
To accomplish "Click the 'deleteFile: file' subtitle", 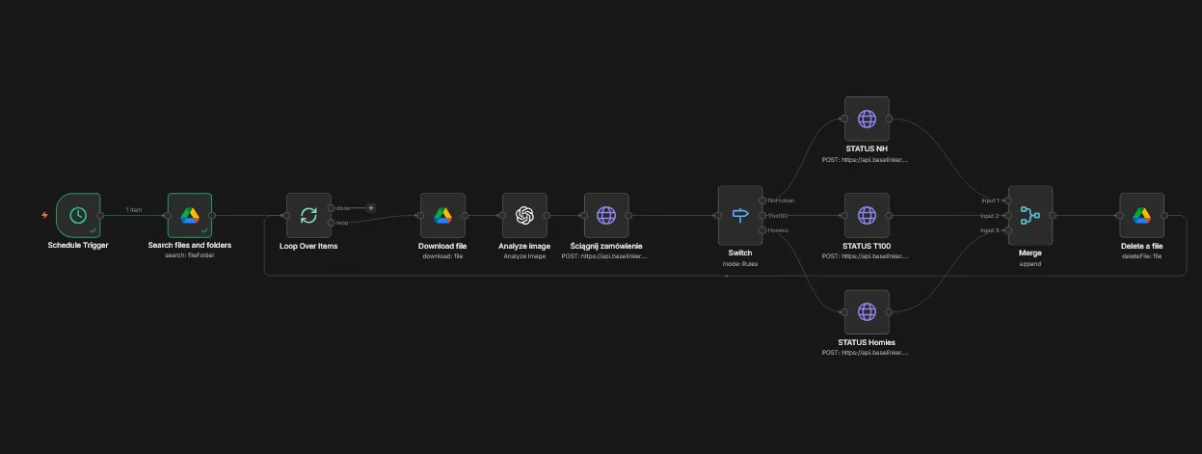I will [1141, 256].
